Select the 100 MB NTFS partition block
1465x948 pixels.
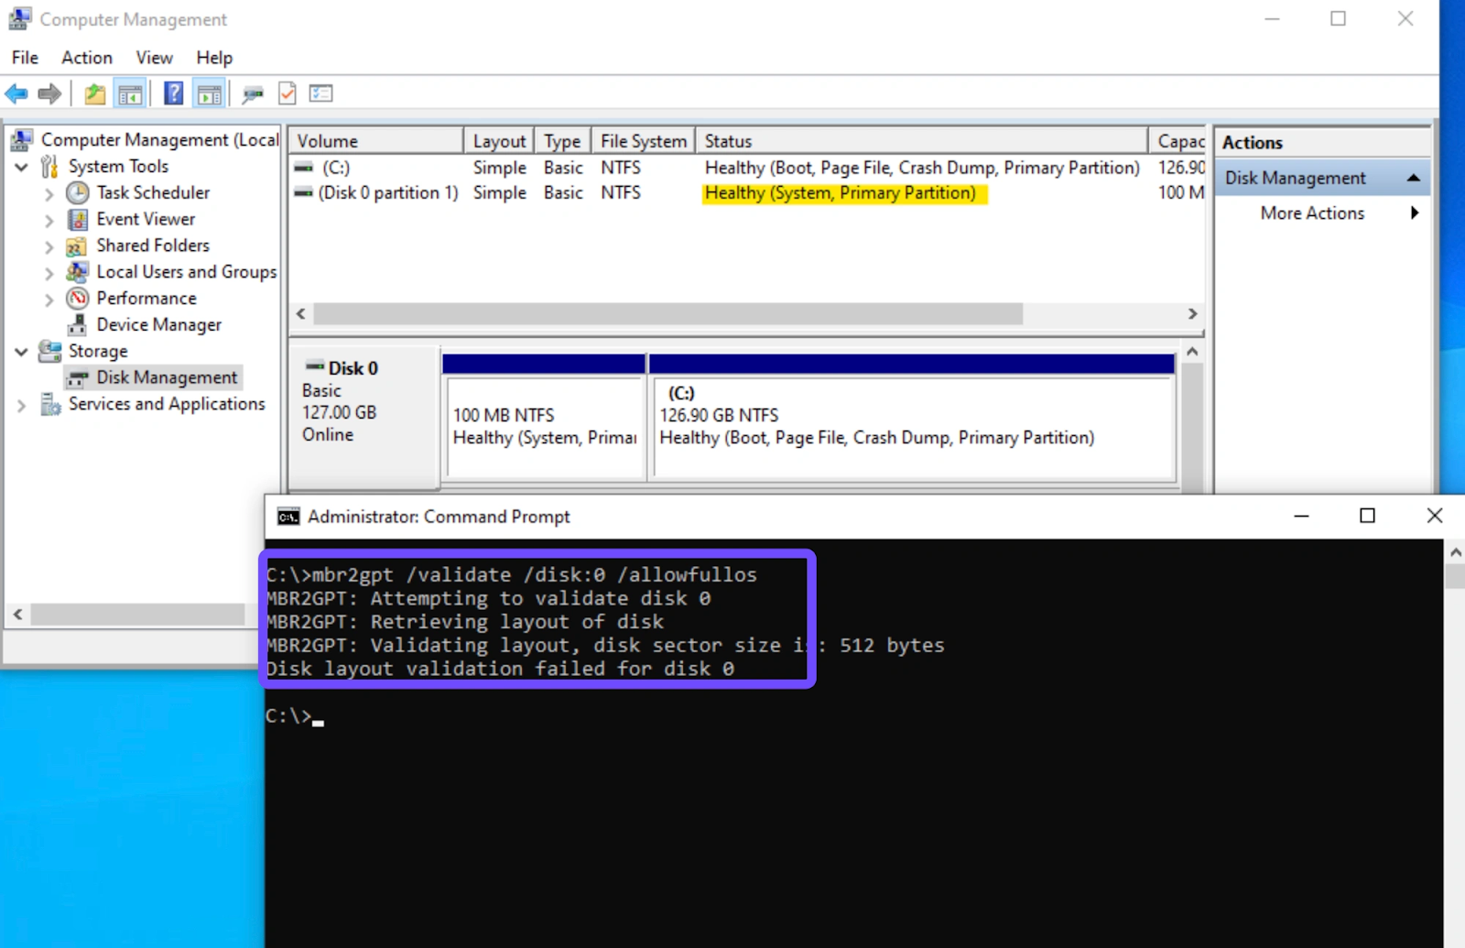tap(544, 426)
